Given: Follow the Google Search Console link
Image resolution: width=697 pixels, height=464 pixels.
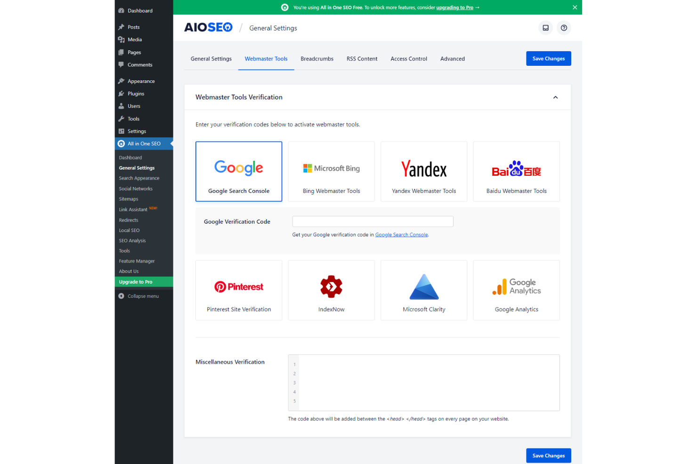Looking at the screenshot, I should [401, 234].
